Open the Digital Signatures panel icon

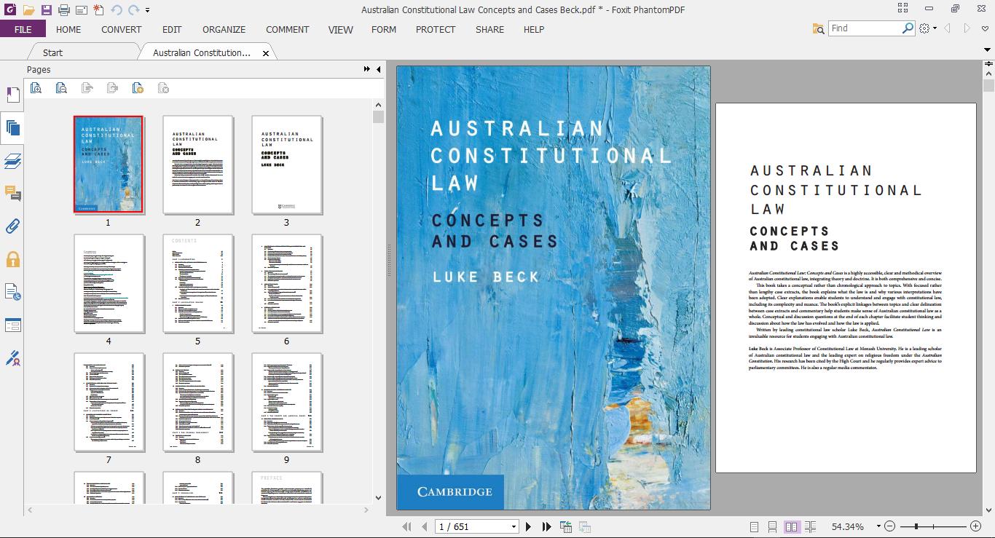(12, 357)
